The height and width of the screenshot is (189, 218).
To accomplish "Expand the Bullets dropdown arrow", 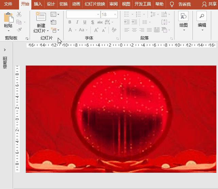I will click(x=132, y=14).
